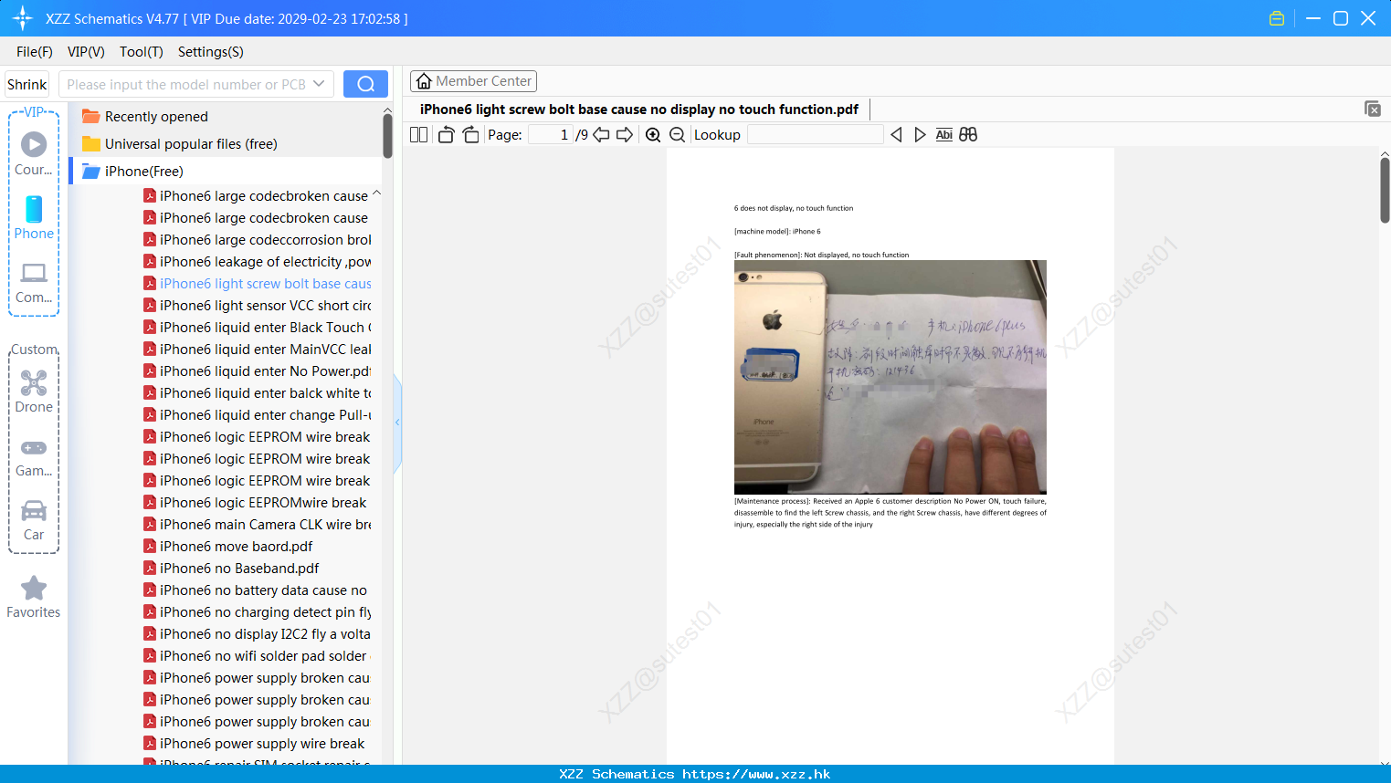Open model number dropdown arrow
Viewport: 1391px width, 783px height.
coord(319,84)
